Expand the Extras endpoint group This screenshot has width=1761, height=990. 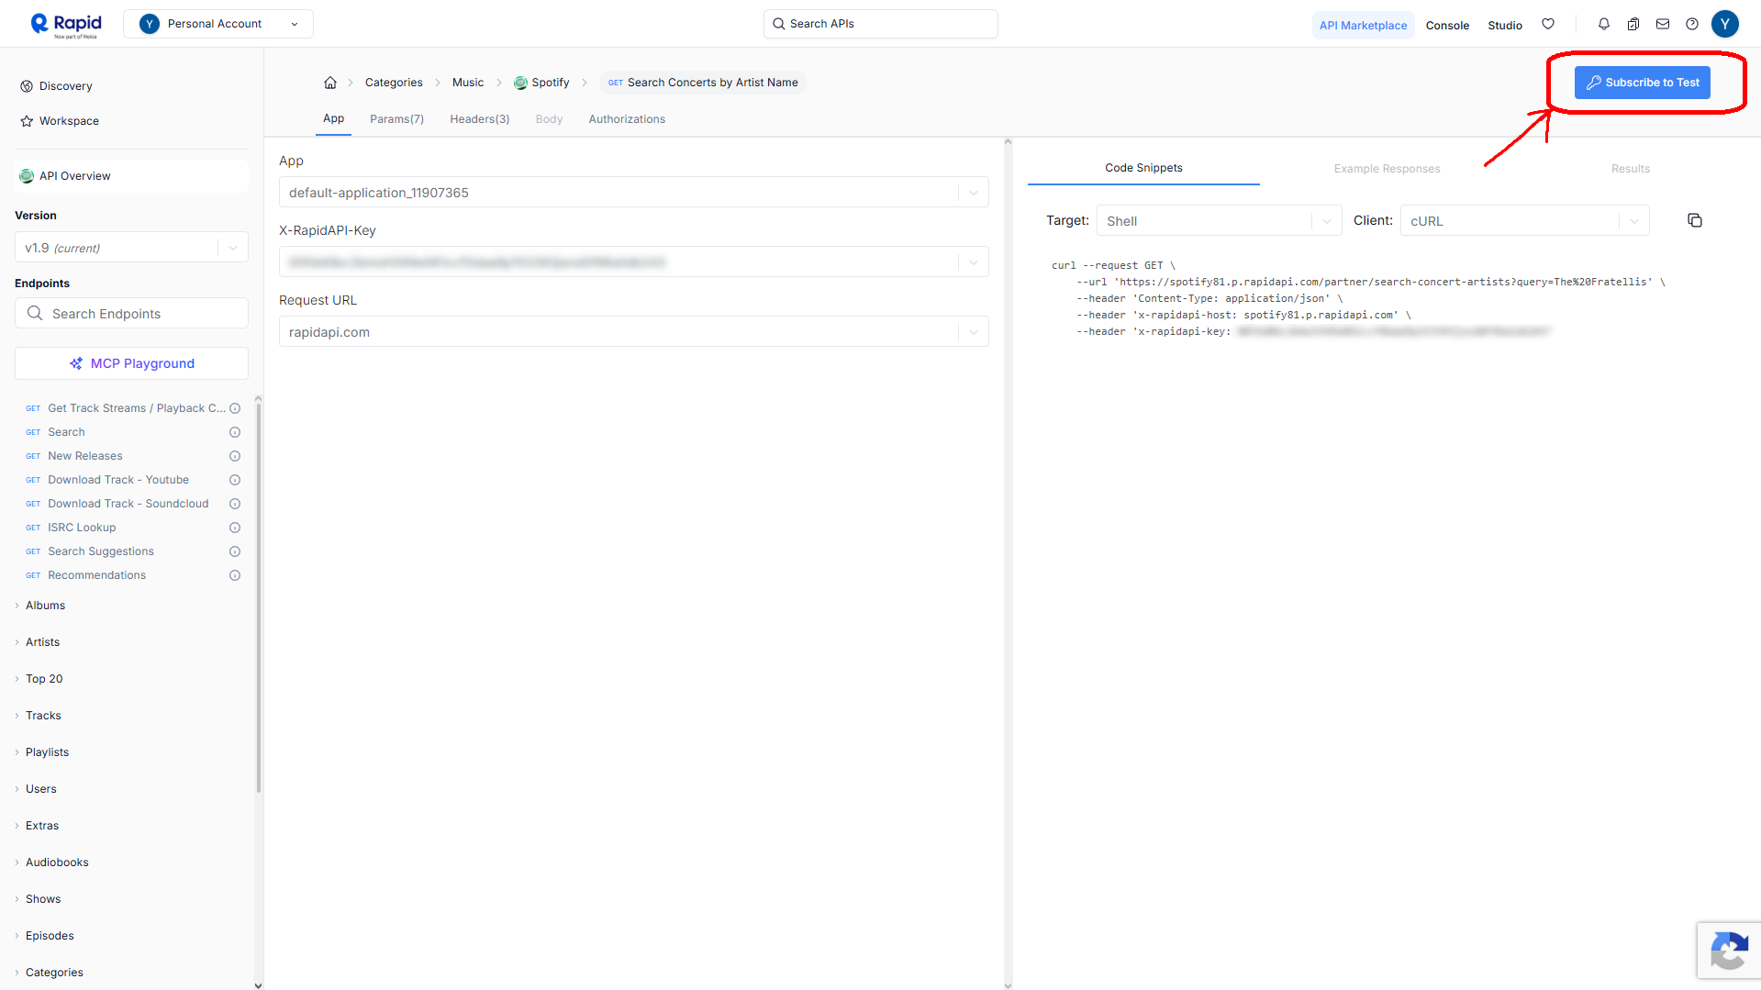[42, 826]
